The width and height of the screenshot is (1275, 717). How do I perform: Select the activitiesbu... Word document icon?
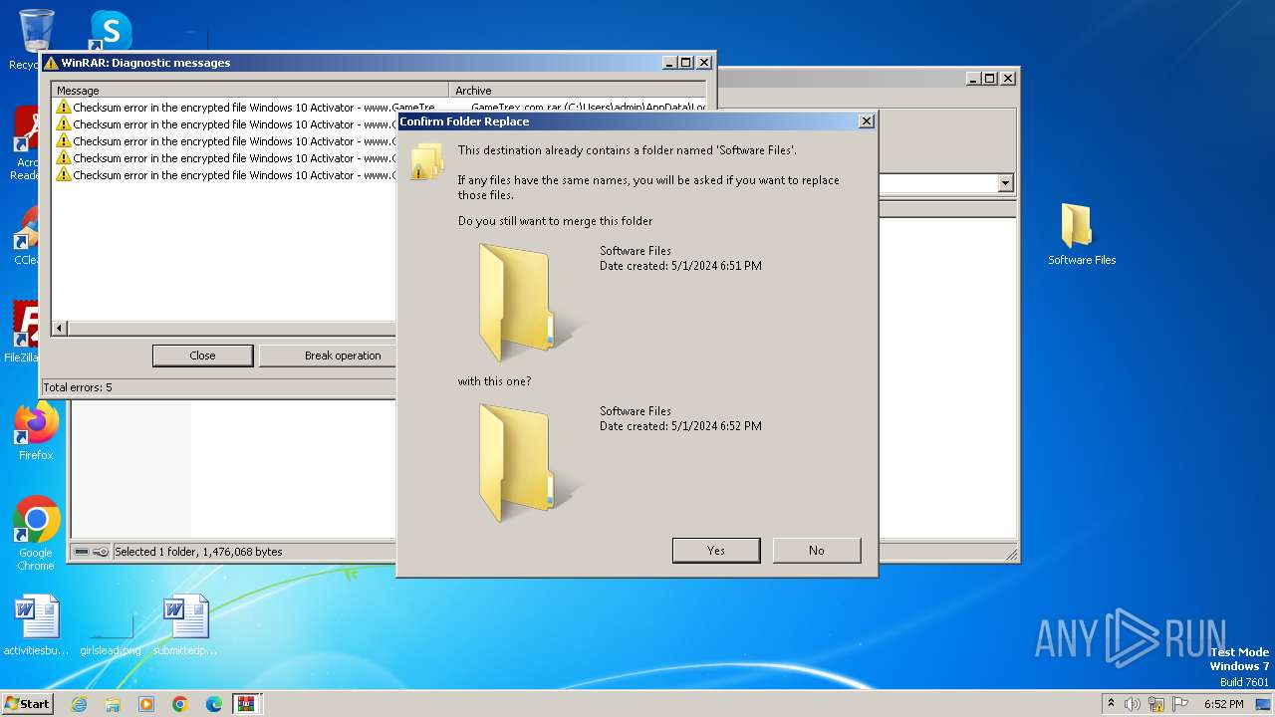click(36, 626)
